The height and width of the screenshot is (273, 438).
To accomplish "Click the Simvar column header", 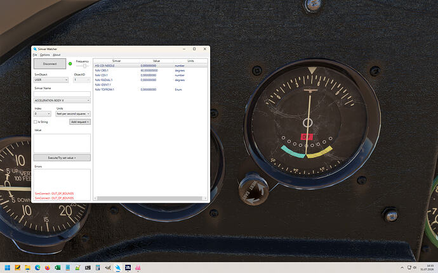I will pos(117,61).
